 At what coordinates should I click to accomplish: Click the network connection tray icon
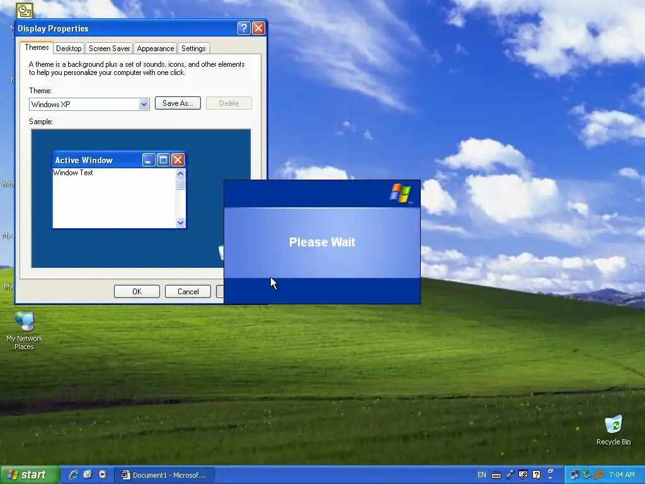point(574,475)
